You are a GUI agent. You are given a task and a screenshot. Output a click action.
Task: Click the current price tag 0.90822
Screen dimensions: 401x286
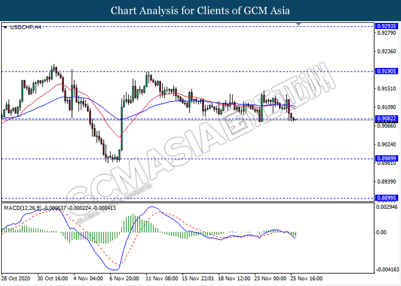[x=386, y=119]
